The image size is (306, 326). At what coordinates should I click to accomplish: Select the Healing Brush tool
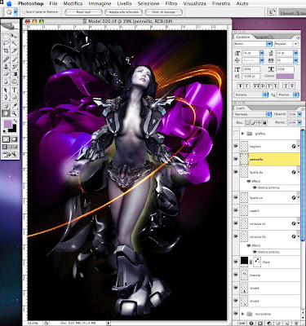click(x=6, y=59)
